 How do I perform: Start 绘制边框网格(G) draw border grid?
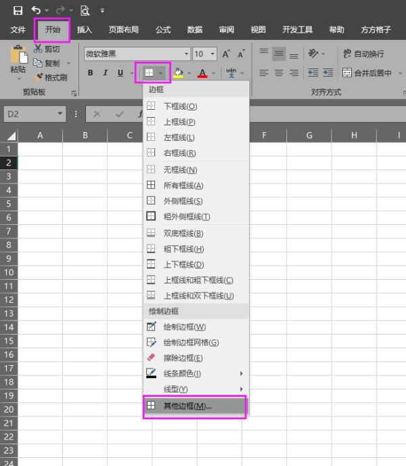[x=196, y=343]
